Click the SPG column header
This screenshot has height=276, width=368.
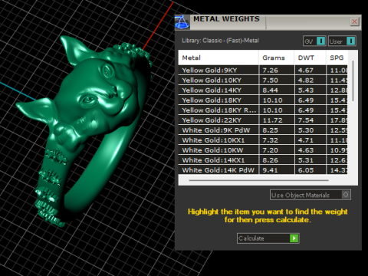click(x=337, y=58)
